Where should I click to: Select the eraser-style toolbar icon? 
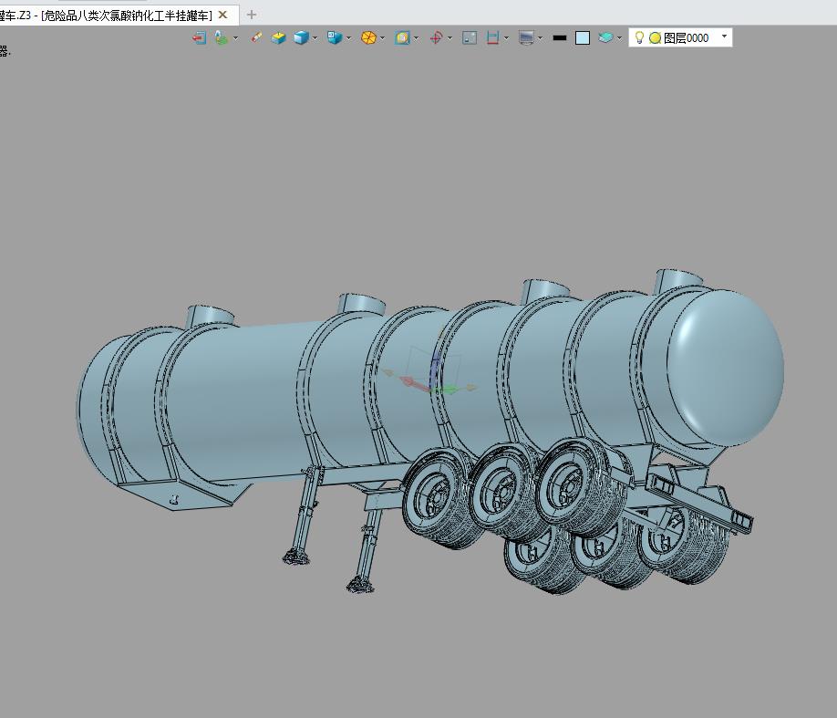click(x=256, y=37)
